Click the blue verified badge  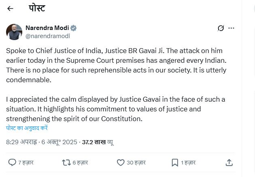pos(74,28)
